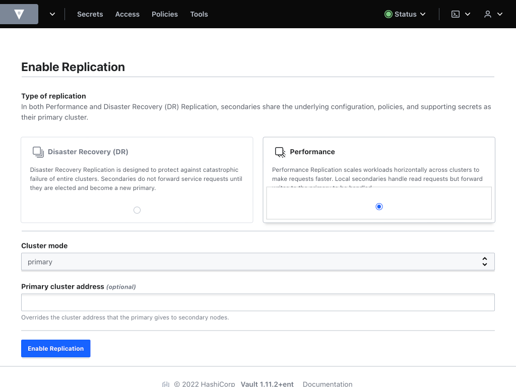The height and width of the screenshot is (387, 516).
Task: Open the Policies menu
Action: [x=164, y=14]
